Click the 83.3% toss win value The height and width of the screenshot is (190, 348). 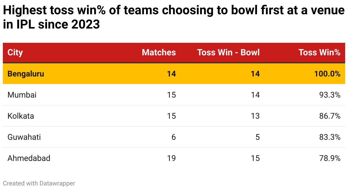[x=330, y=137]
